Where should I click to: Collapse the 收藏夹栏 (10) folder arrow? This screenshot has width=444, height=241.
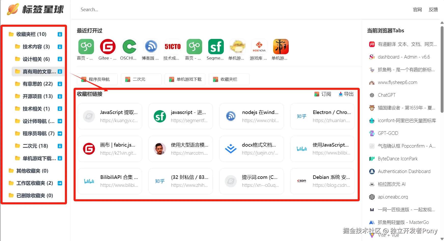[60, 34]
